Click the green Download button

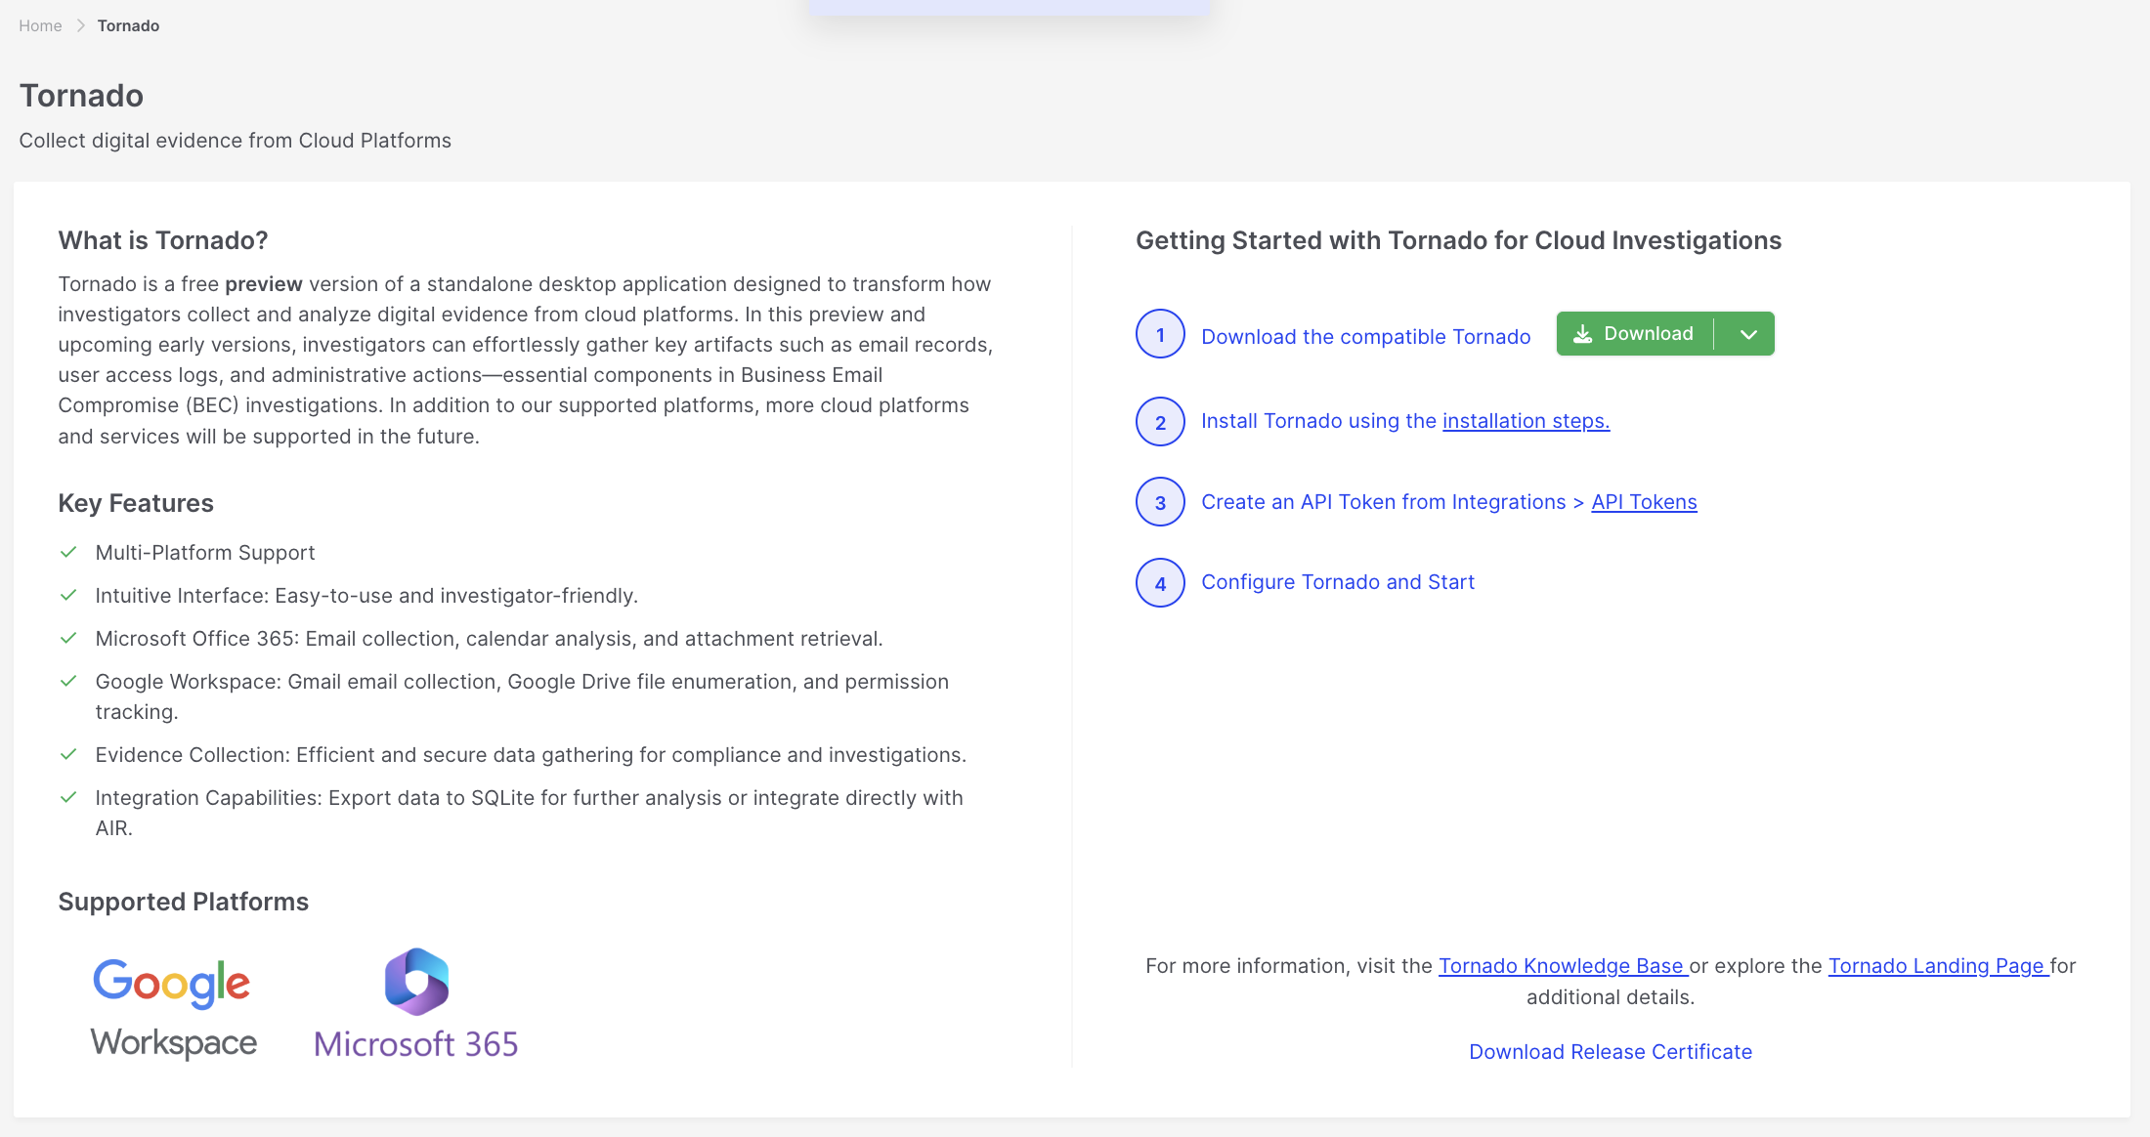coord(1647,334)
